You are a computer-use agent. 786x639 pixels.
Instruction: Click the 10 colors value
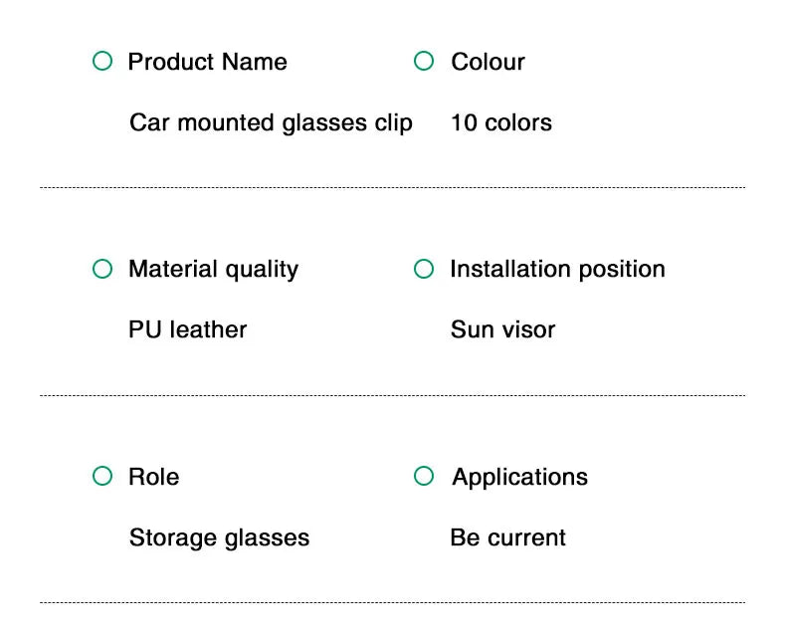[500, 123]
